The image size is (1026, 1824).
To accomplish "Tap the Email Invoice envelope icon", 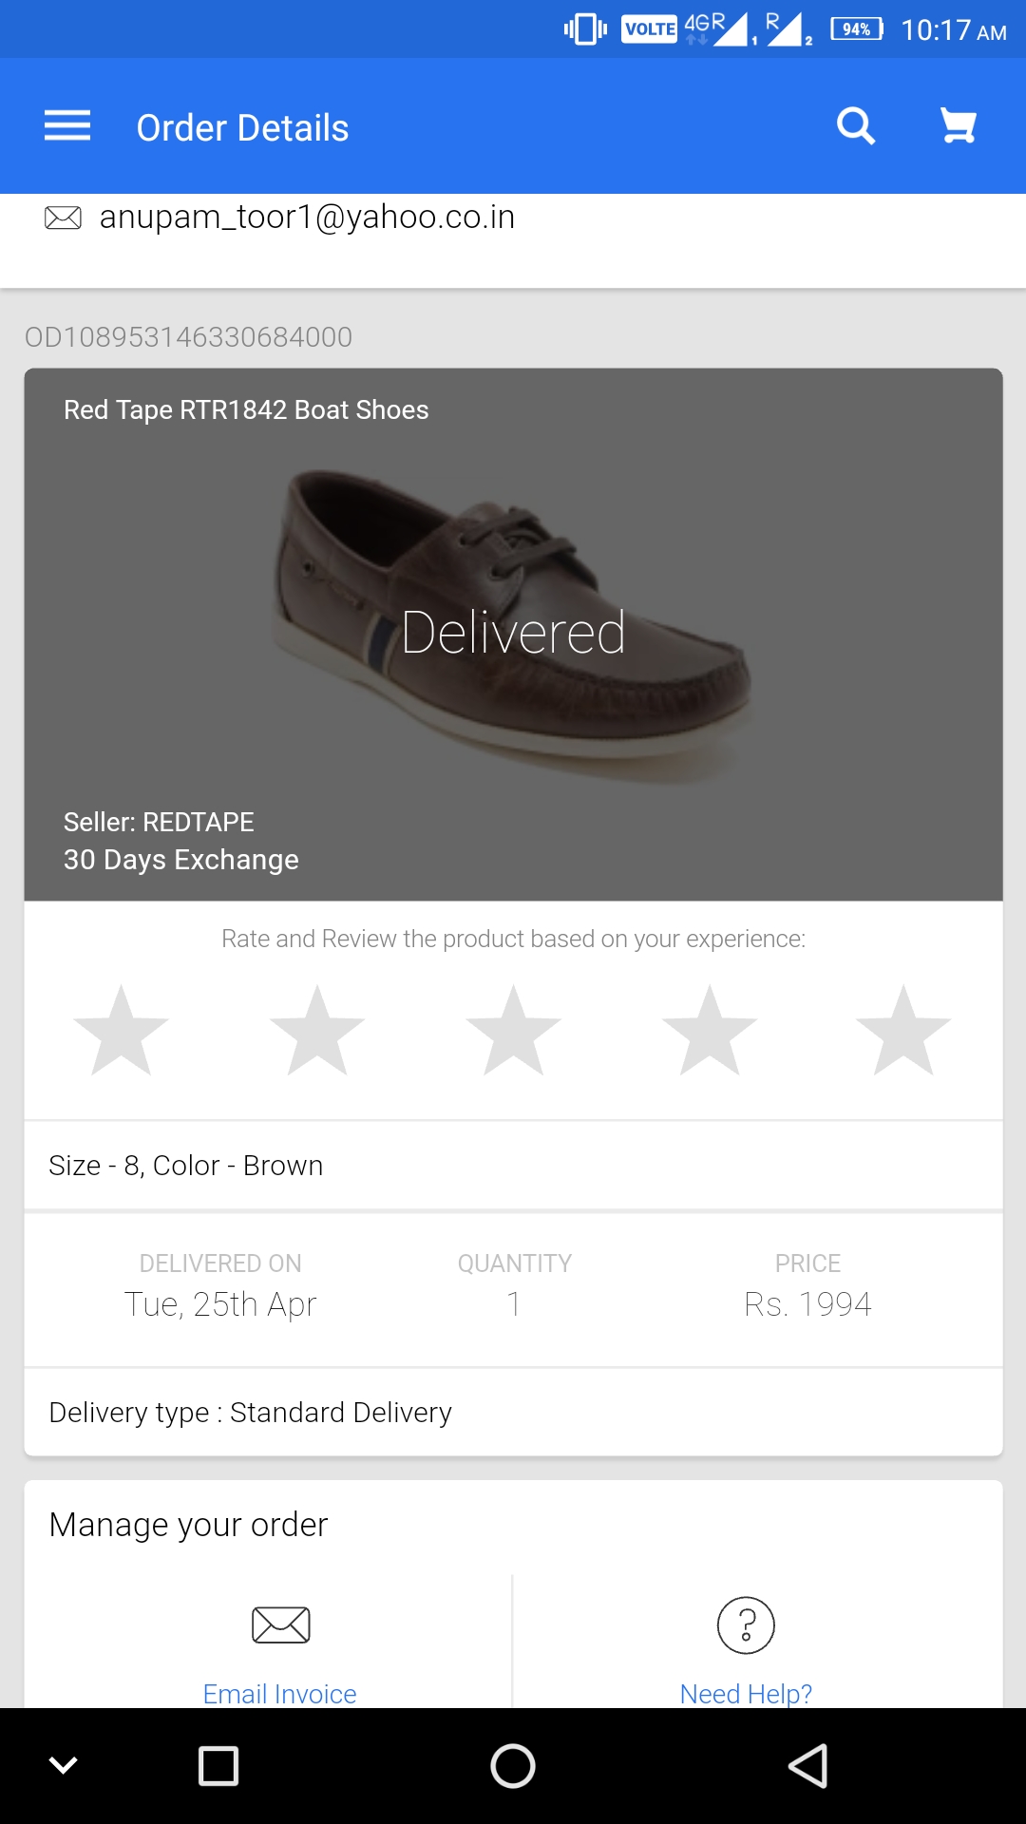I will (280, 1624).
